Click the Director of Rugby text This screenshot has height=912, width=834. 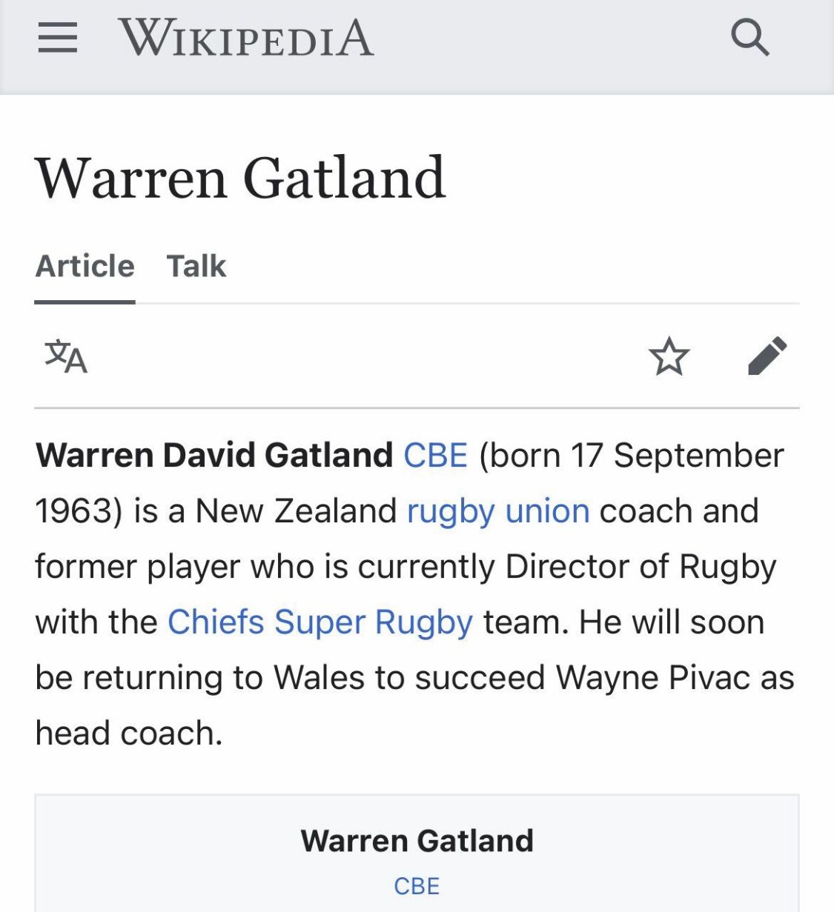coord(641,567)
